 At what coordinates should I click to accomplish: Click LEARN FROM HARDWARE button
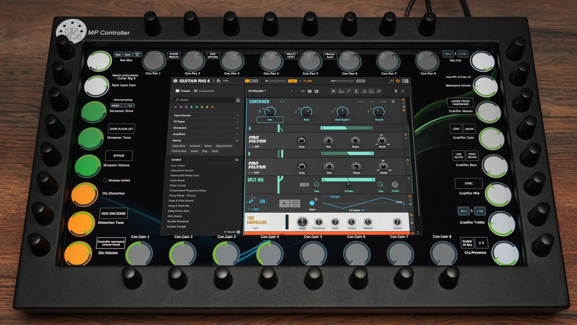460,103
